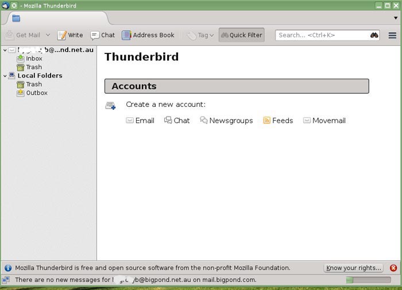The image size is (402, 290).
Task: Create a new Email account
Action: pos(140,121)
